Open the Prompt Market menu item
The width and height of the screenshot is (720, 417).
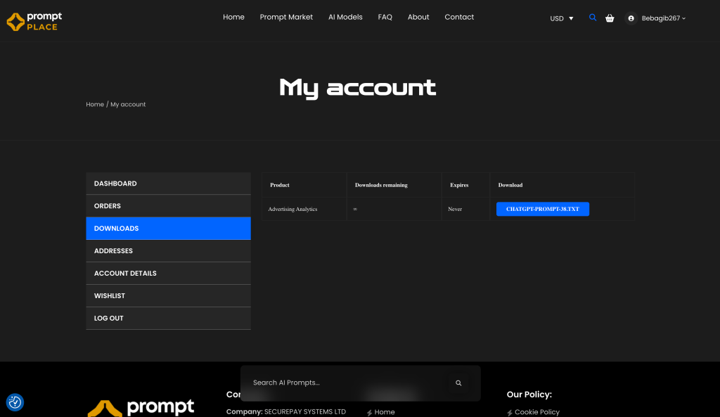pos(286,17)
